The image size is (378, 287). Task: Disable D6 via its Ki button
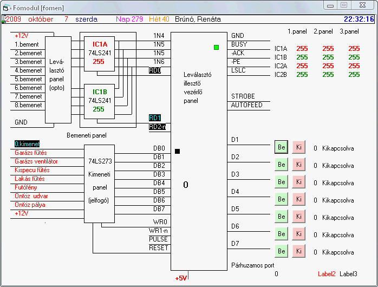click(x=299, y=234)
